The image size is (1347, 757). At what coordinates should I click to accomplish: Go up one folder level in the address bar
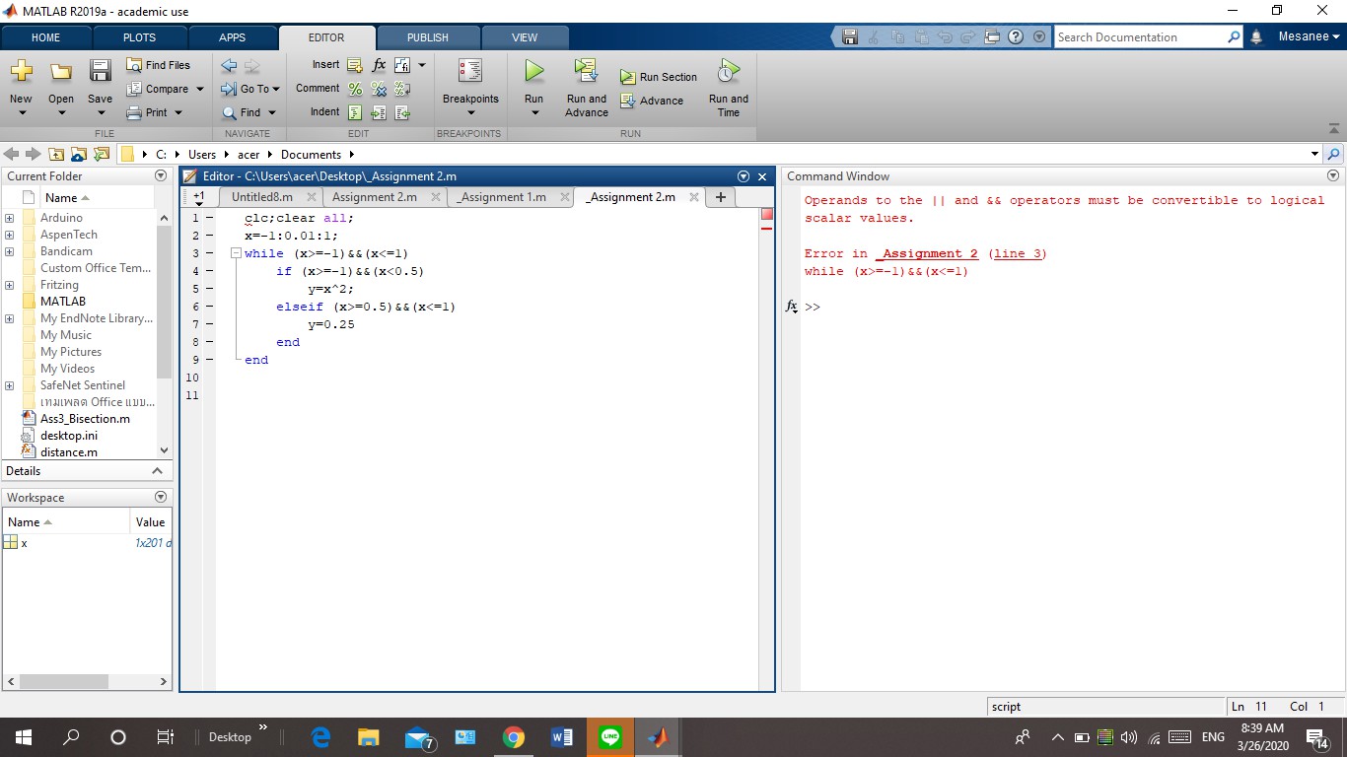(x=56, y=155)
